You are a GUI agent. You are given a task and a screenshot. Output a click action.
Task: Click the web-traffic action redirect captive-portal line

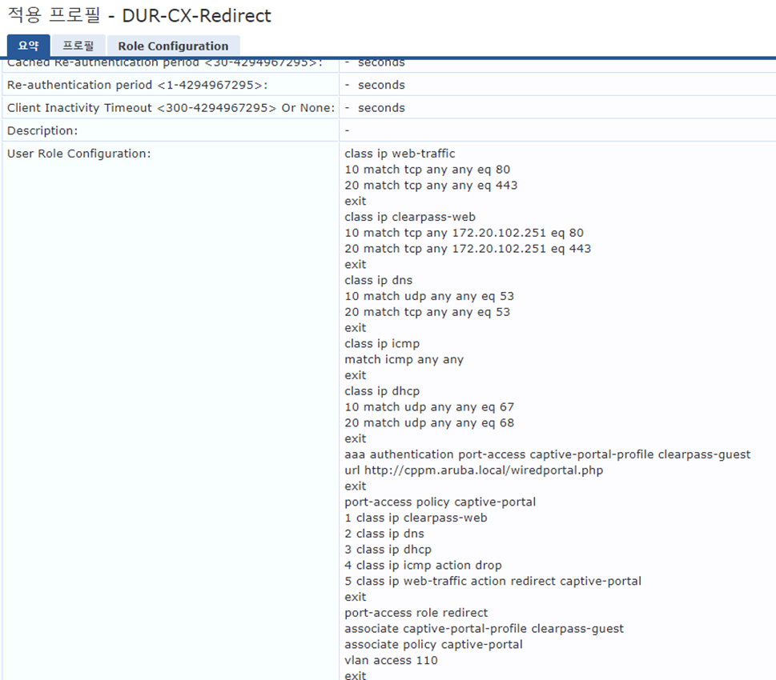[x=493, y=581]
